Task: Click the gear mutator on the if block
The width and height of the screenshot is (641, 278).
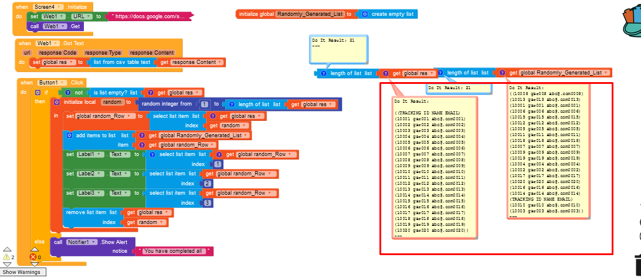Action: click(x=39, y=93)
